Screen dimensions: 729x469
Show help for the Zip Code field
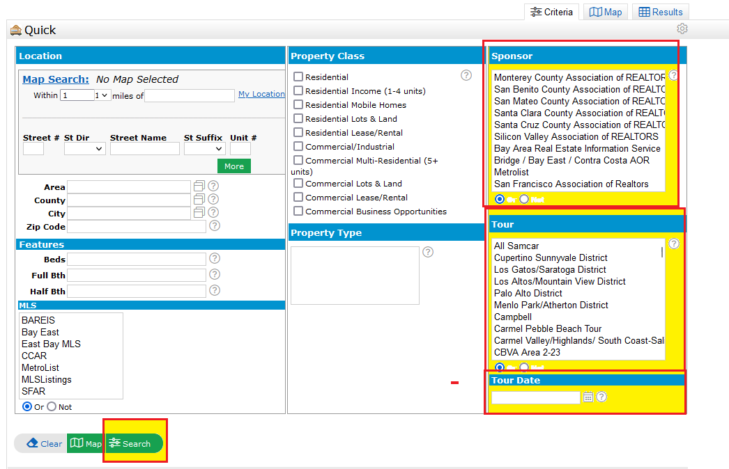point(215,225)
